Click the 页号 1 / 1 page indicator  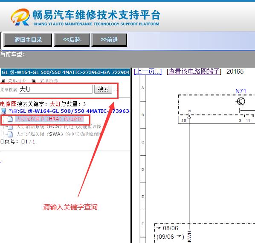(18, 142)
